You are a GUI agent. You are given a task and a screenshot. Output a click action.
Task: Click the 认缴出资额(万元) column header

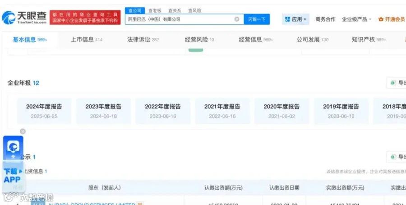tap(223, 188)
